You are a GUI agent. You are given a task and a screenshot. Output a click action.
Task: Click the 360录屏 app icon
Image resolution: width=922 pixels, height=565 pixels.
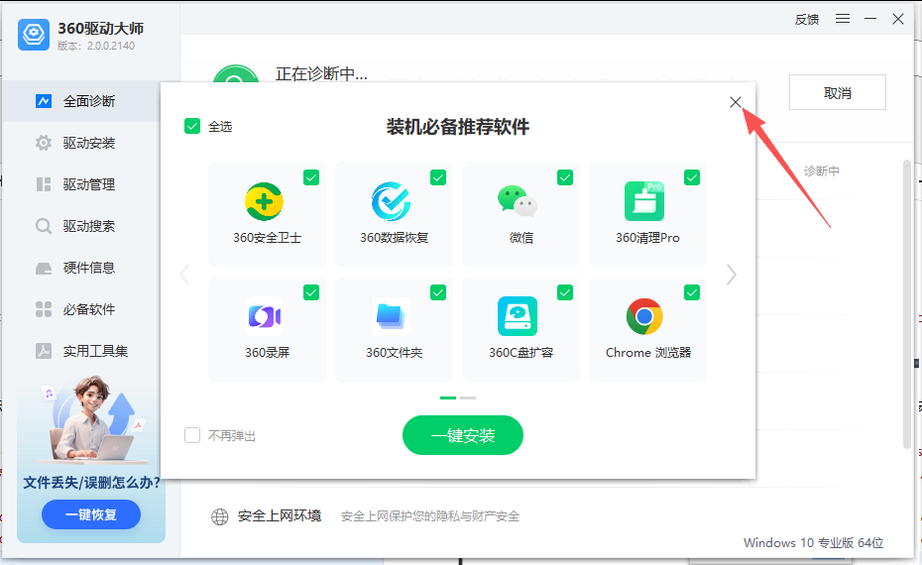(x=264, y=316)
